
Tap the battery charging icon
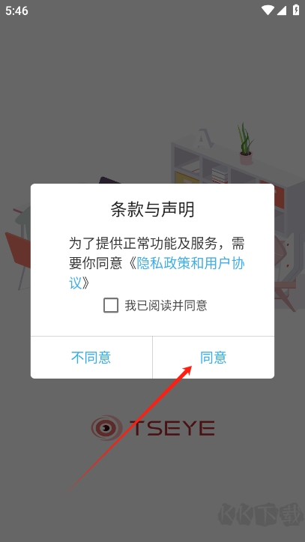[296, 10]
